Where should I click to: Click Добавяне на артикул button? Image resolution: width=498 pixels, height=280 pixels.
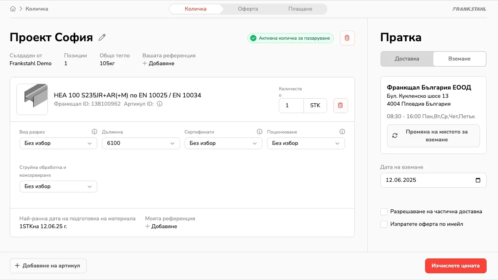click(x=48, y=266)
